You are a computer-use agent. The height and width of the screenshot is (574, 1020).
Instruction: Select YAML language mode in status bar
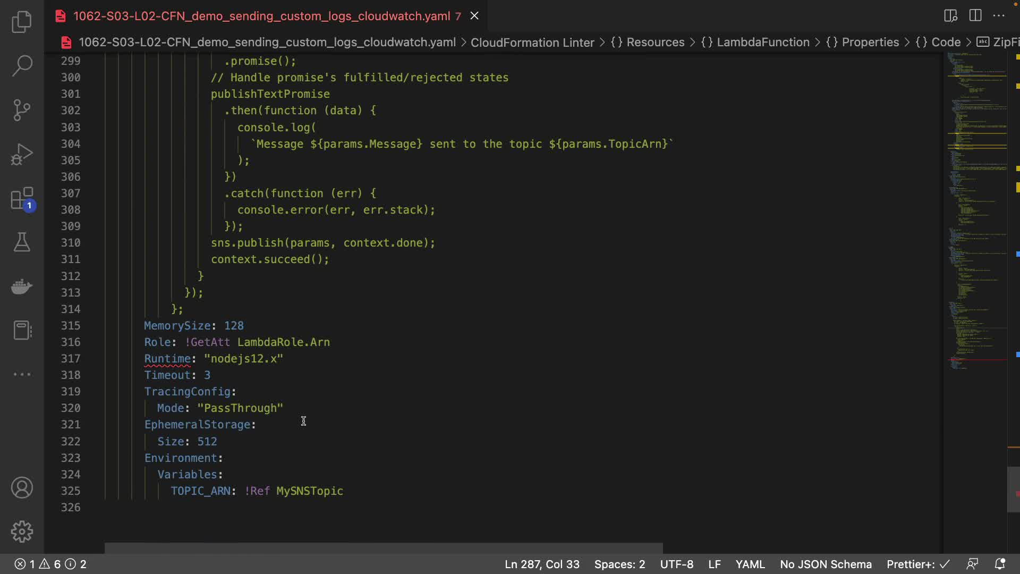click(x=750, y=564)
